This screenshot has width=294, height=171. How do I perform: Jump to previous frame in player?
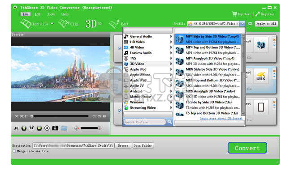[16, 128]
